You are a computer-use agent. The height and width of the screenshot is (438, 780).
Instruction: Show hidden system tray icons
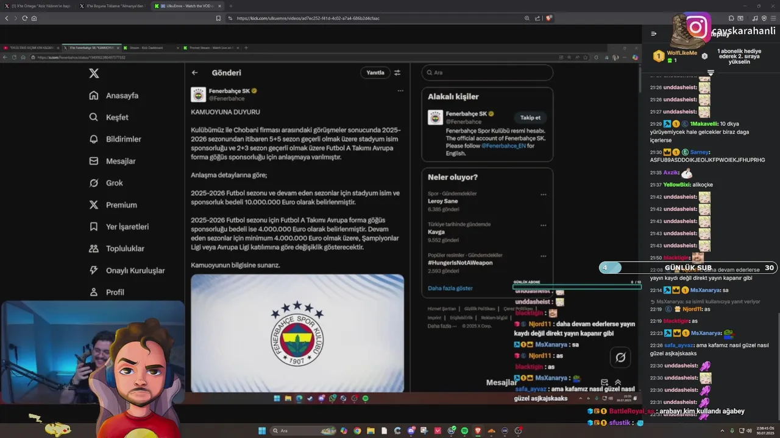coord(723,431)
